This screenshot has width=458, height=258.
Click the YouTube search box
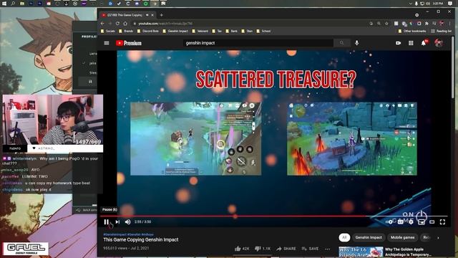258,43
